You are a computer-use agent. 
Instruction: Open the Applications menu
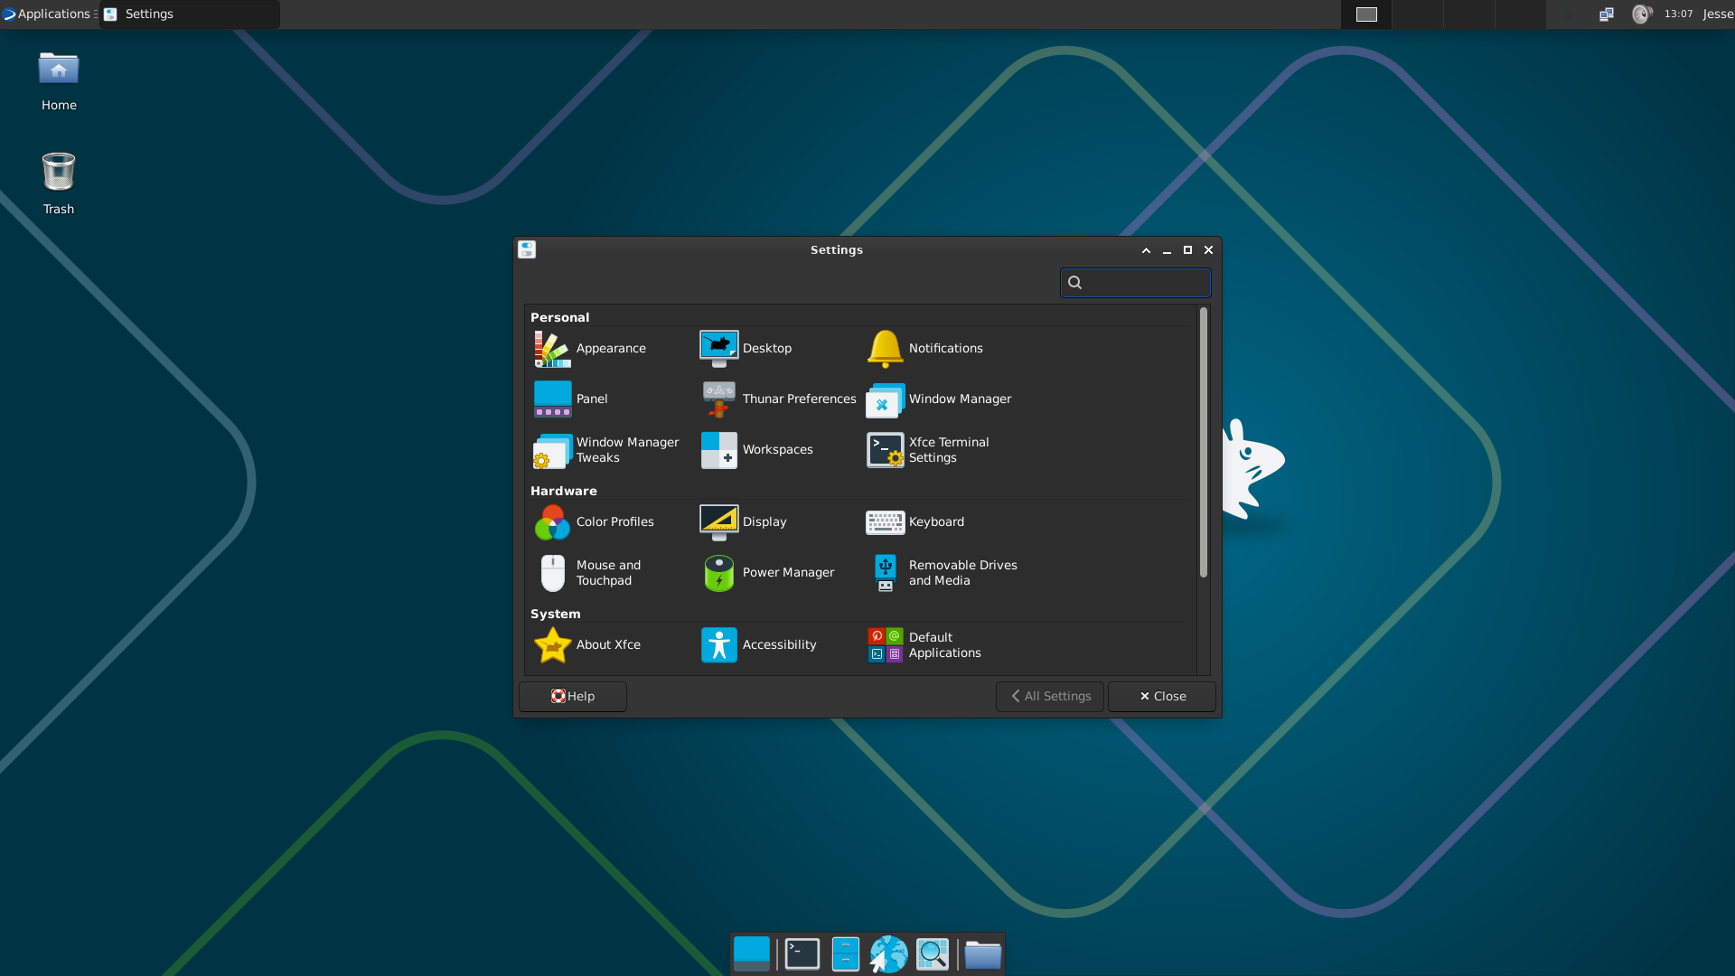coord(47,14)
